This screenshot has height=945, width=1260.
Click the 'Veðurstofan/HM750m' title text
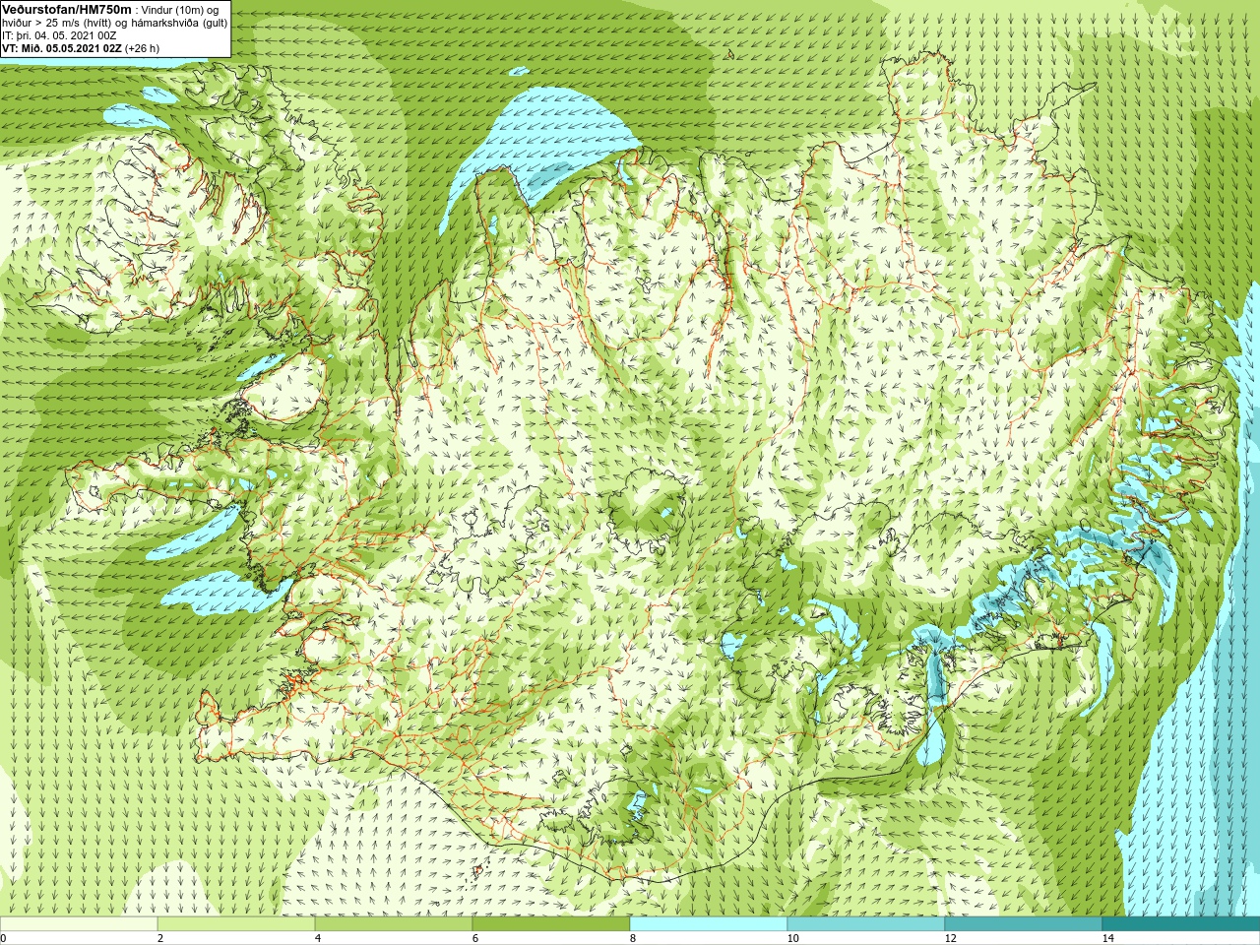[67, 9]
